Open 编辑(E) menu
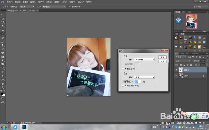The width and height of the screenshot is (209, 130). point(17,2)
